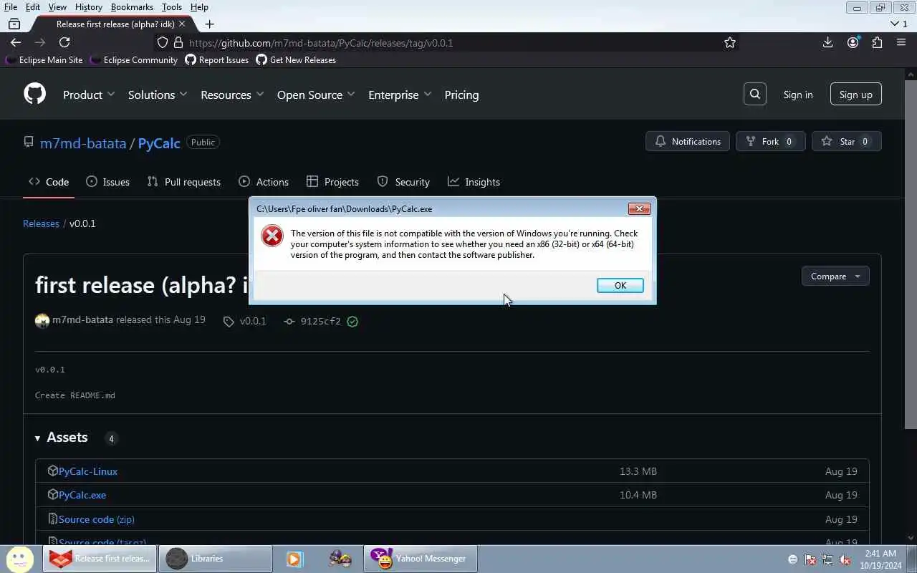Screen dimensions: 917x573
Task: Switch to the Pull requests tab
Action: tap(184, 182)
